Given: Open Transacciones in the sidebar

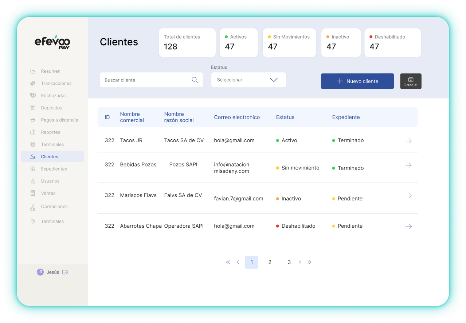Looking at the screenshot, I should pyautogui.click(x=56, y=83).
